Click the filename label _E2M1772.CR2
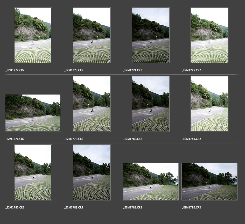 click(15, 70)
